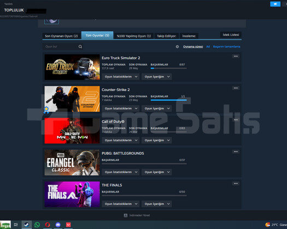Sort games by Ad

[208, 46]
